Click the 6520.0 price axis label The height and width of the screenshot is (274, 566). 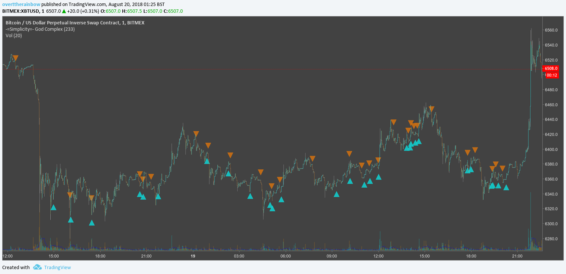coord(552,60)
